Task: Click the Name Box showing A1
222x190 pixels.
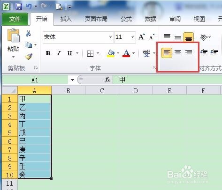Action: 35,80
